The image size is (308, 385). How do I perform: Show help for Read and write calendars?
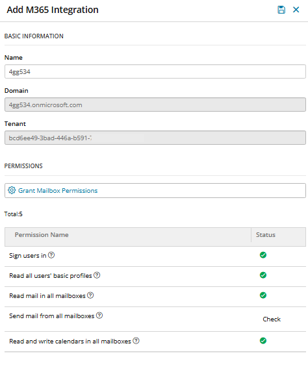(136, 341)
